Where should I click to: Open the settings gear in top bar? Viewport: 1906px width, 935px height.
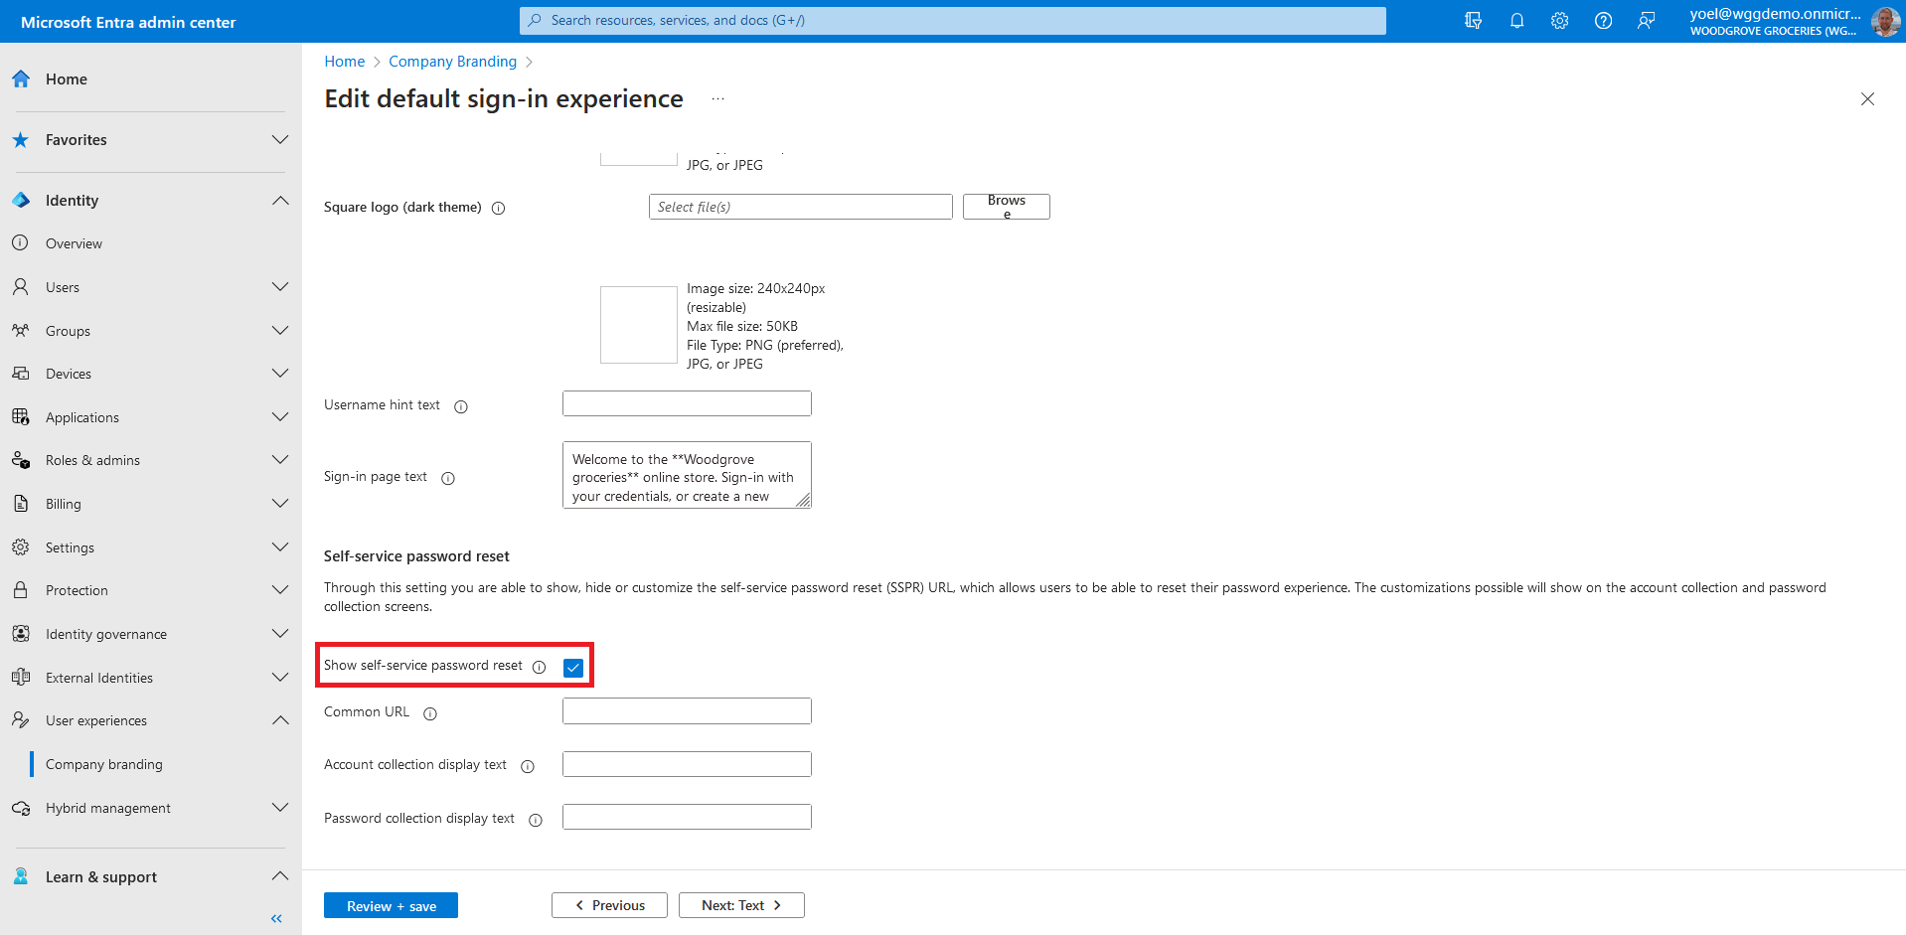click(1559, 21)
